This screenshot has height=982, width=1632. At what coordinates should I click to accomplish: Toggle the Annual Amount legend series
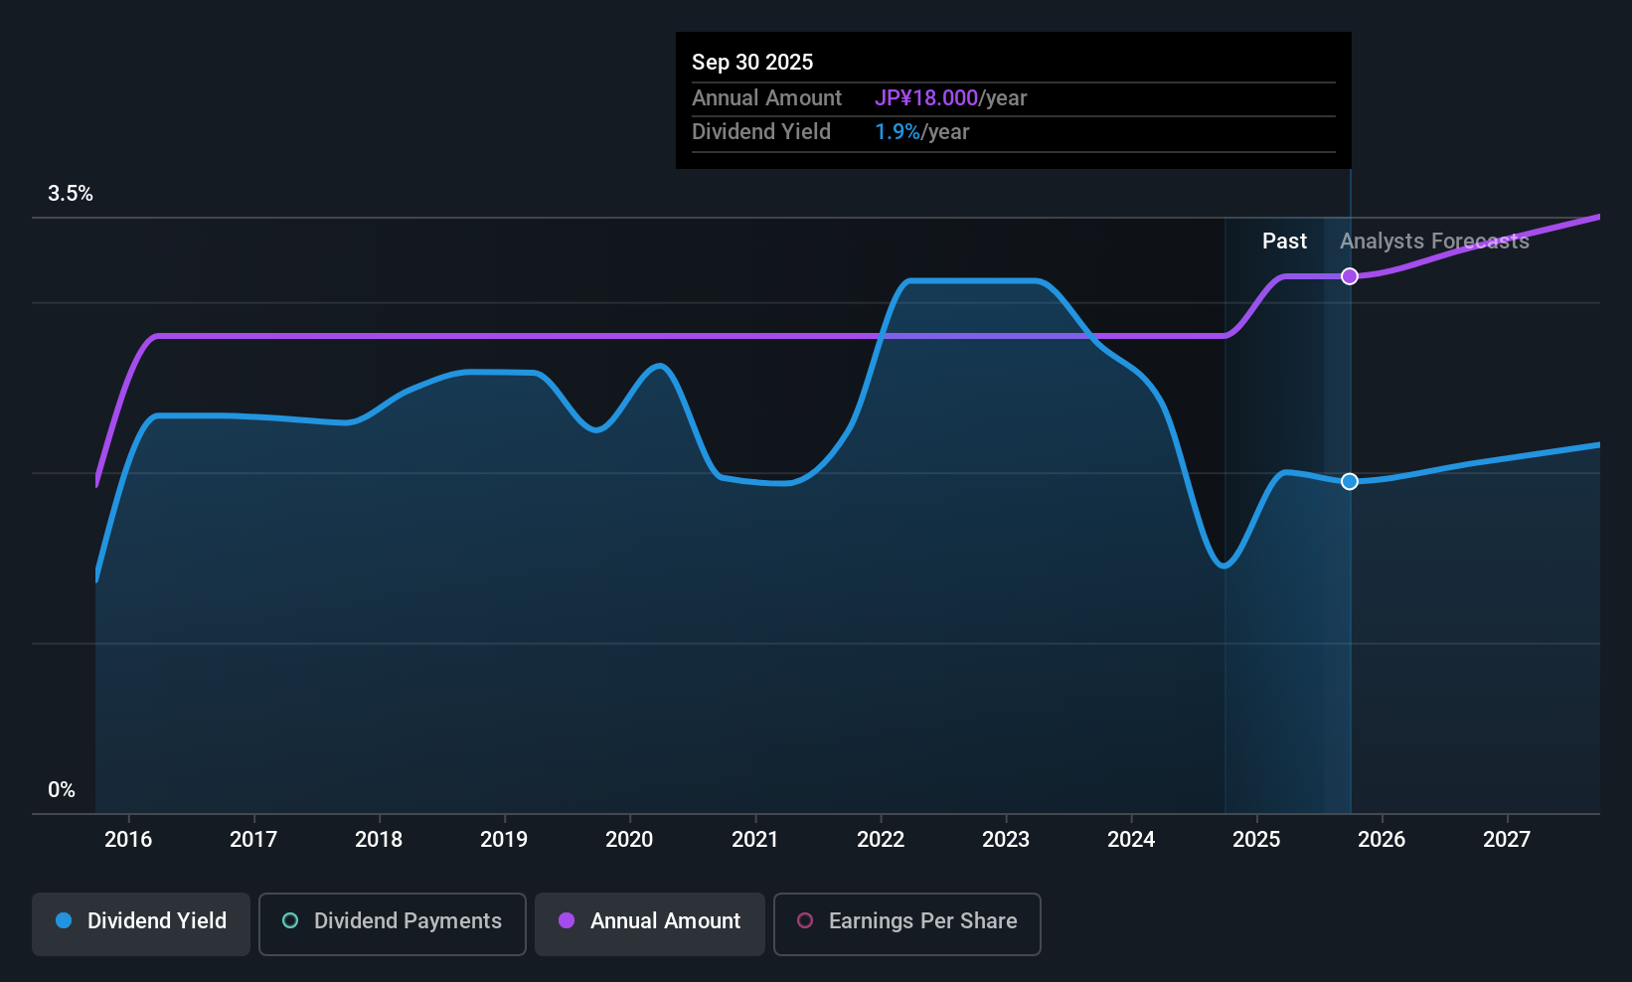pos(650,924)
